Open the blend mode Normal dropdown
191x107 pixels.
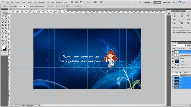click(179, 45)
